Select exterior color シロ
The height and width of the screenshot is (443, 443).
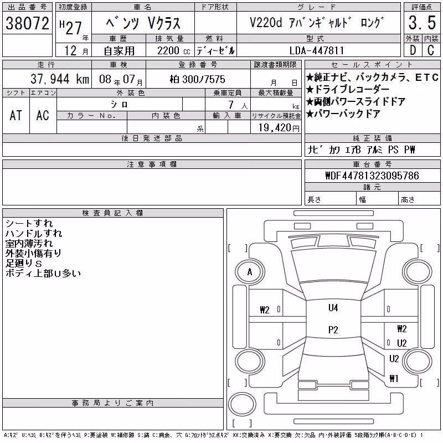pyautogui.click(x=119, y=105)
